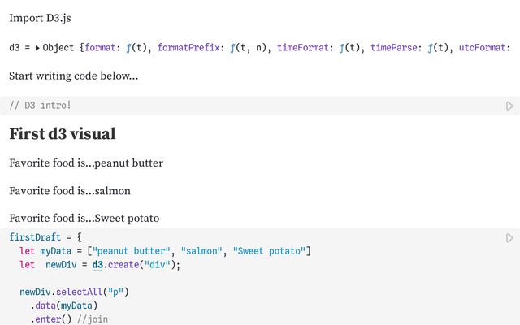
Task: Click the 'Favorite food is...peanut butter' paragraph
Action: point(86,163)
